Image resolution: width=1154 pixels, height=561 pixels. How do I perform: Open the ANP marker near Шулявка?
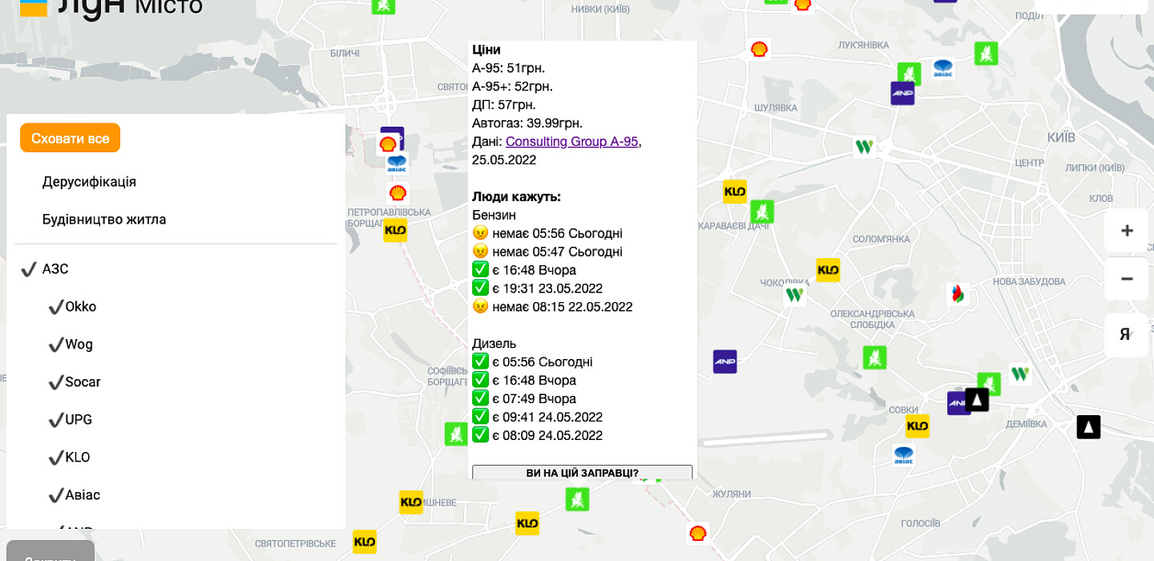click(x=902, y=94)
